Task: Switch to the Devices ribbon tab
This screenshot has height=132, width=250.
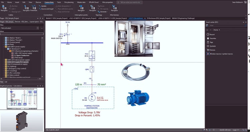Action: coord(38,2)
